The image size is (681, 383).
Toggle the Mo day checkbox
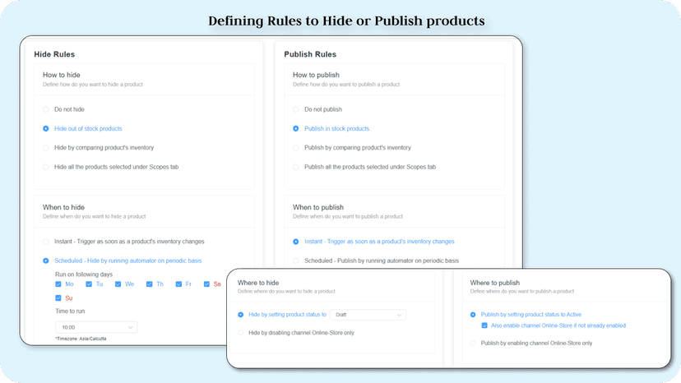(x=58, y=284)
